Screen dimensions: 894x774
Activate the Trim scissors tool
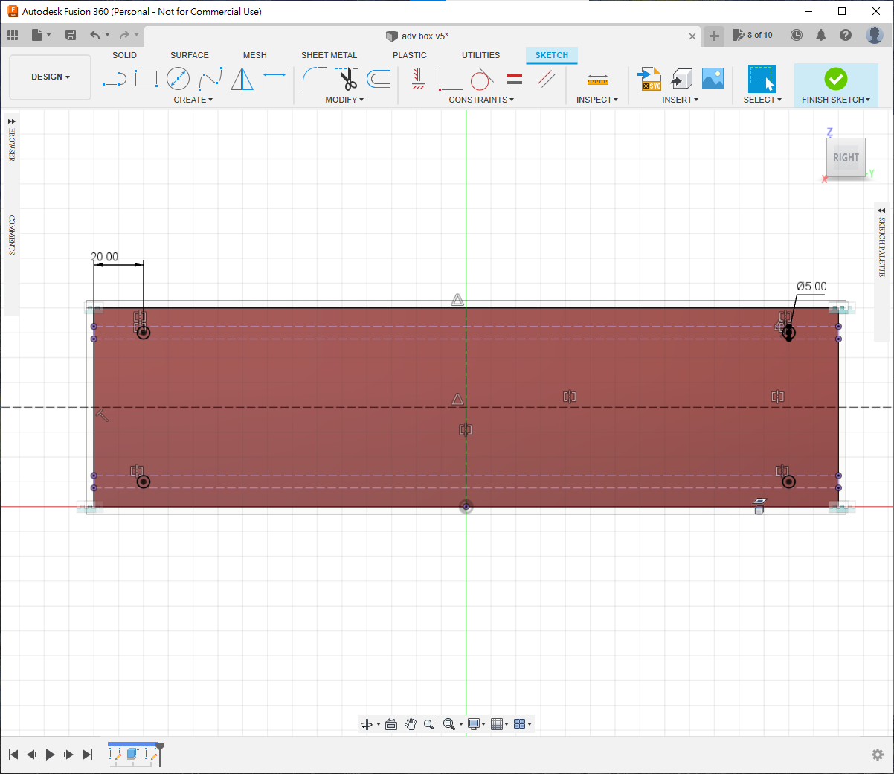click(x=347, y=79)
